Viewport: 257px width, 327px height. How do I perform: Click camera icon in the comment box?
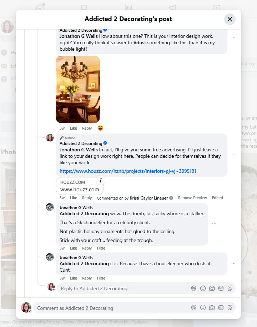click(212, 308)
